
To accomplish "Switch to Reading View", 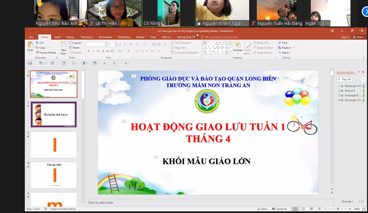I will (x=311, y=209).
